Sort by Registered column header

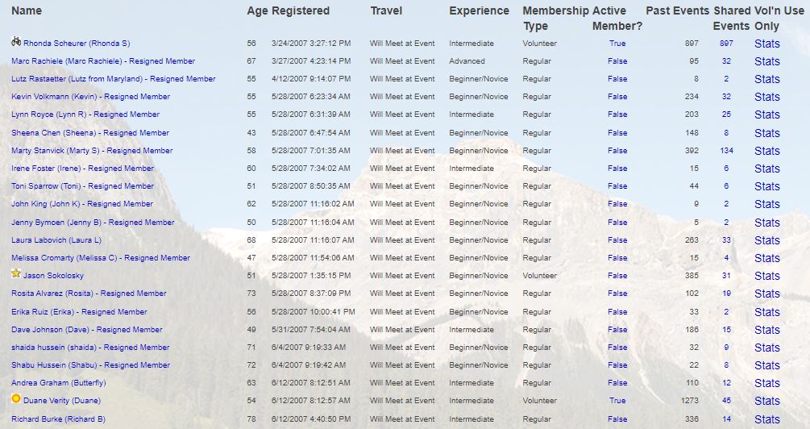[x=300, y=10]
